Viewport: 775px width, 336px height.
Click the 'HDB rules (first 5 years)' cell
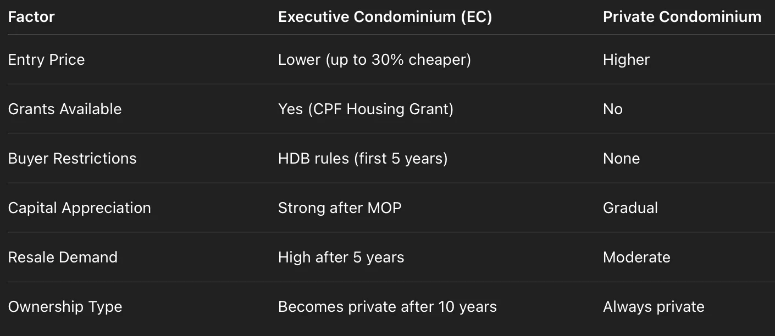363,158
